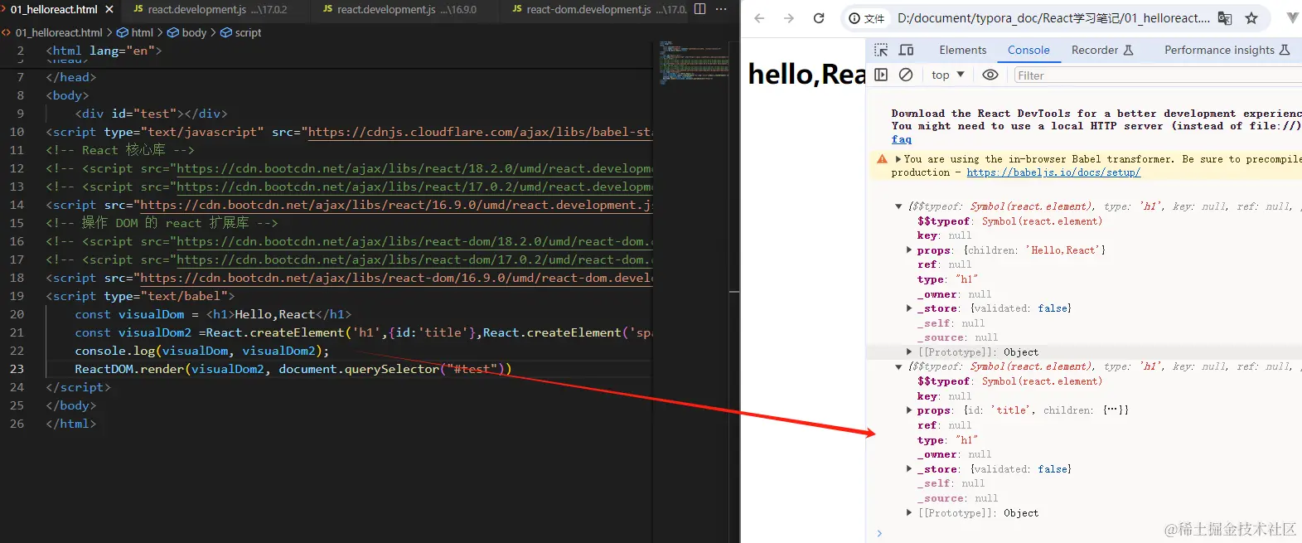This screenshot has width=1302, height=543.
Task: Click the hello,React heading on the page
Action: click(806, 74)
